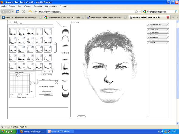The width and height of the screenshot is (179, 134).
Task: Select the eyebrows category icon
Action: (65, 46)
